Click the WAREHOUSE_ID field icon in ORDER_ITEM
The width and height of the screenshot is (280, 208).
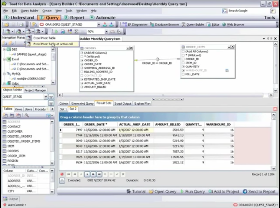tap(227, 71)
